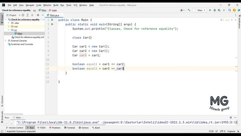Open the user account dropdown in the toolbar

tap(182, 10)
